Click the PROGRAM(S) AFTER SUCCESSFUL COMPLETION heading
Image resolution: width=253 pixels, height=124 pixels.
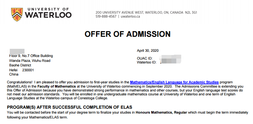(x=70, y=107)
